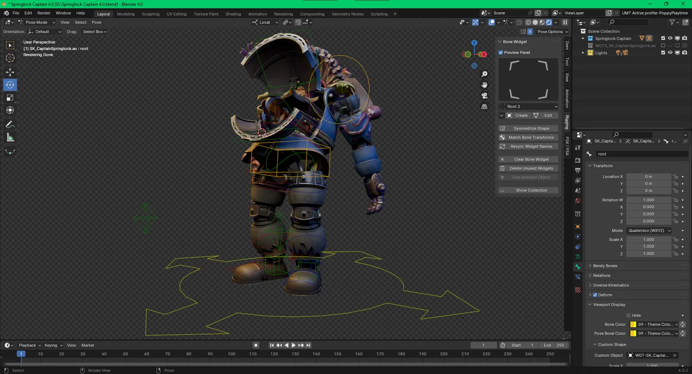Click the yellow Bone Color swatch
The height and width of the screenshot is (374, 692).
633,324
